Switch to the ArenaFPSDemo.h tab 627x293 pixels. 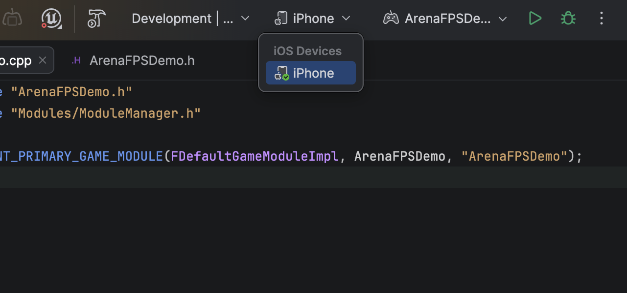[142, 61]
